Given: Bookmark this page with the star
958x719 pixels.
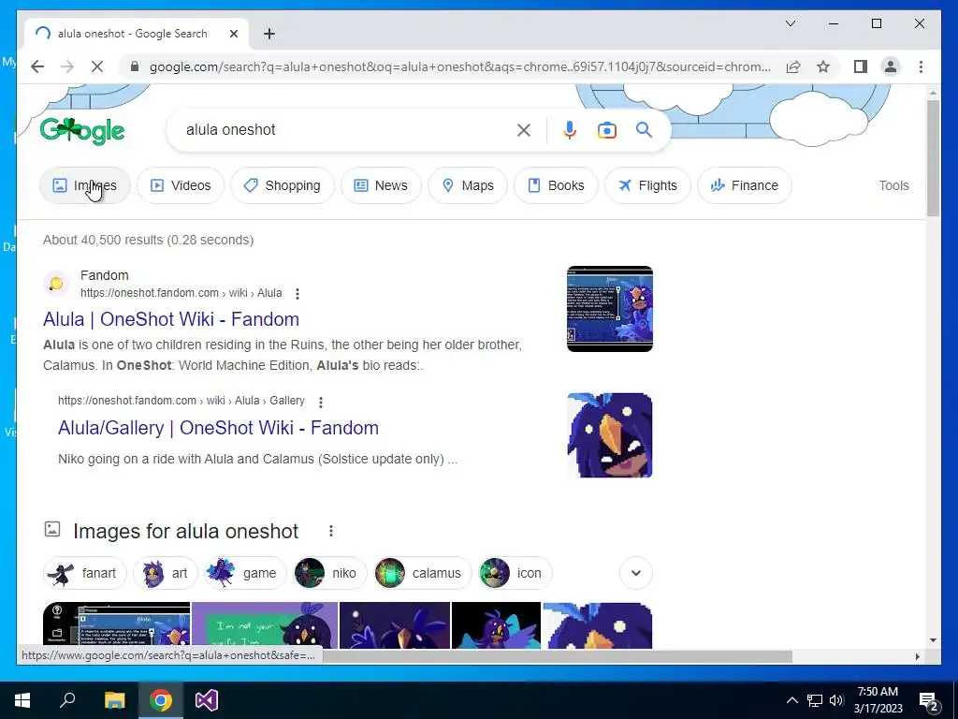Looking at the screenshot, I should 823,66.
